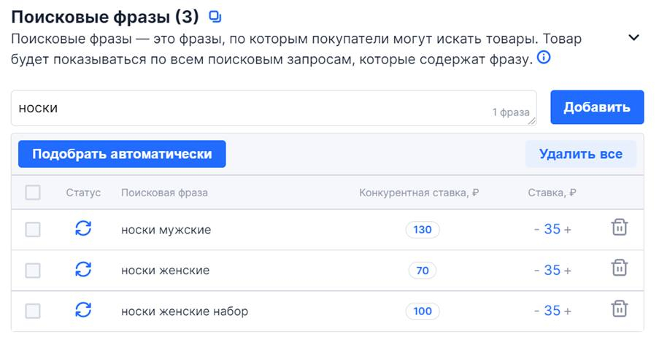Toggle the select-all checkbox in table header

pos(33,193)
